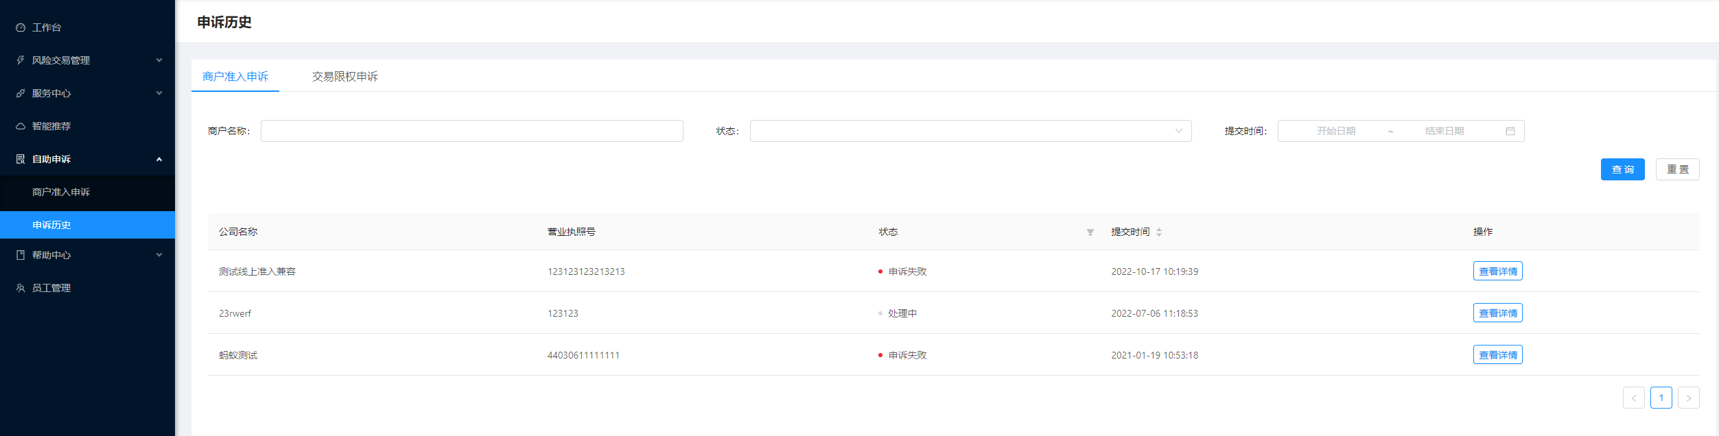
Task: Go to the next page arrow
Action: pos(1688,398)
